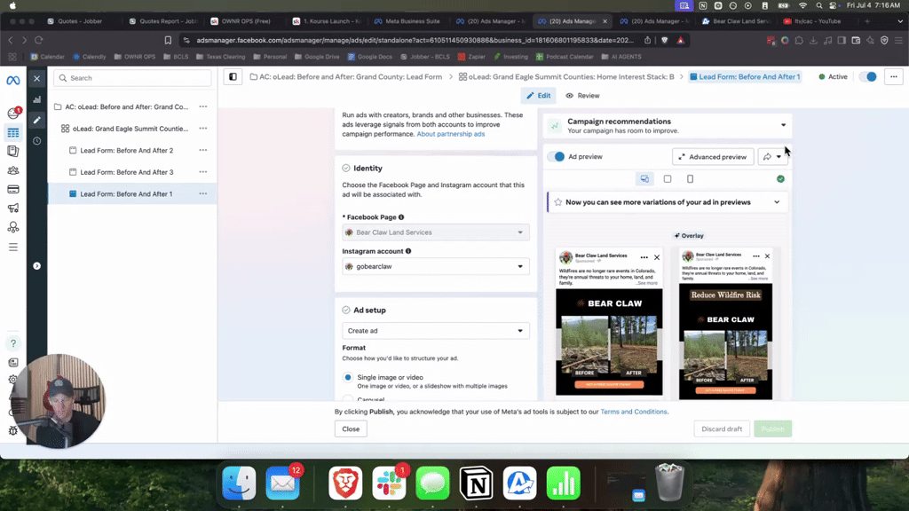Select desktop and mobile preview icon

pos(644,179)
